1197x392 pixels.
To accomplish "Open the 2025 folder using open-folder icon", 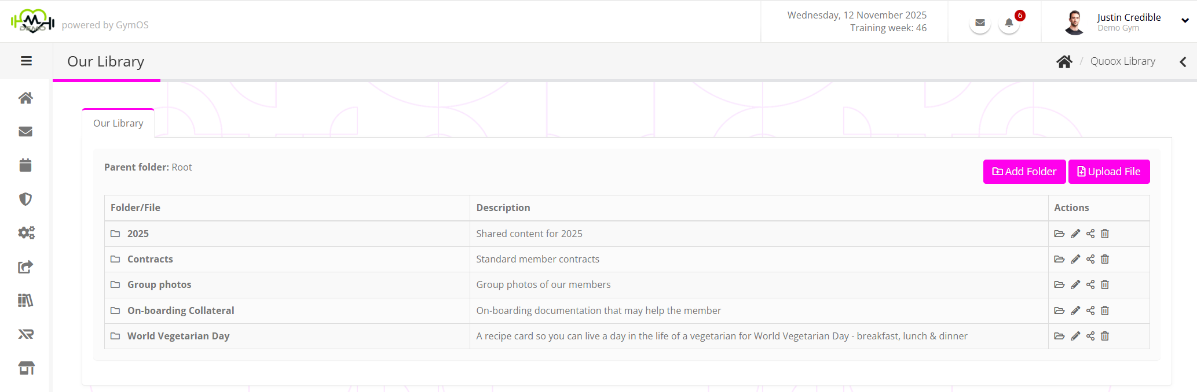I will pos(1059,234).
